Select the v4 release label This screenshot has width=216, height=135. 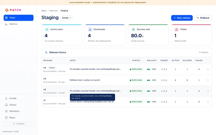pyautogui.click(x=45, y=68)
